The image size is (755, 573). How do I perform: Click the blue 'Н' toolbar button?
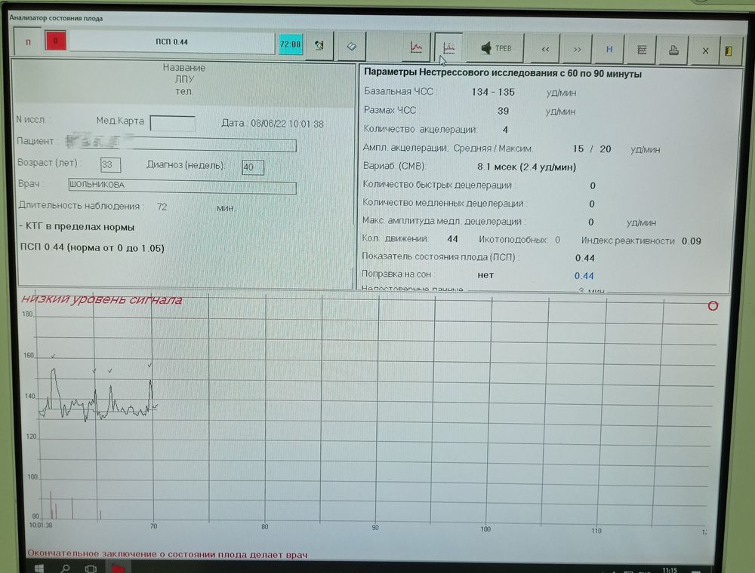pos(609,50)
